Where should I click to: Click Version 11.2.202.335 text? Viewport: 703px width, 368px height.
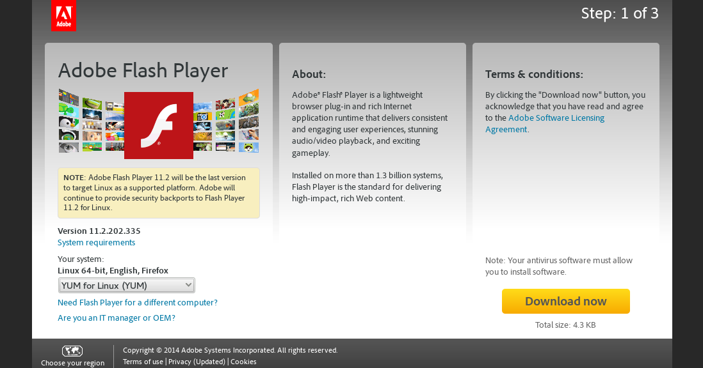point(99,231)
